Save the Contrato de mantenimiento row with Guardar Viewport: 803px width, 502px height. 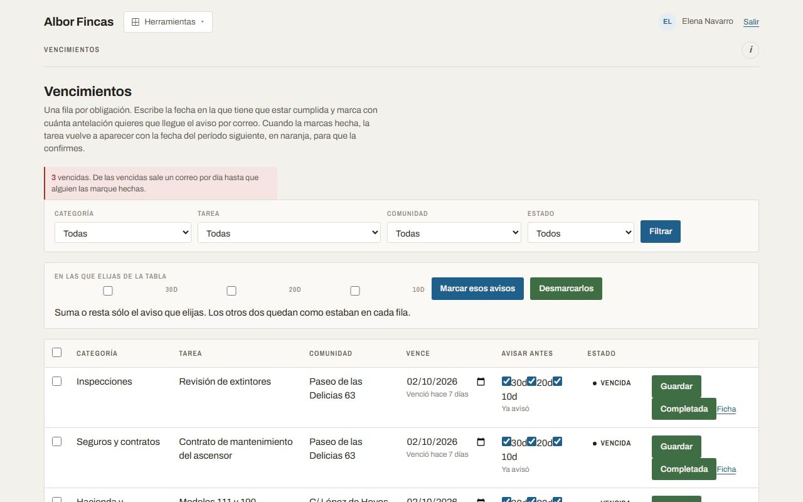coord(676,447)
